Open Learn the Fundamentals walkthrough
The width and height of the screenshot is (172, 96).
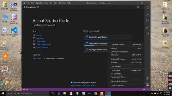coord(96,43)
